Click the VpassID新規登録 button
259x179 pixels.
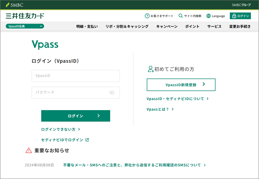[x=181, y=84]
